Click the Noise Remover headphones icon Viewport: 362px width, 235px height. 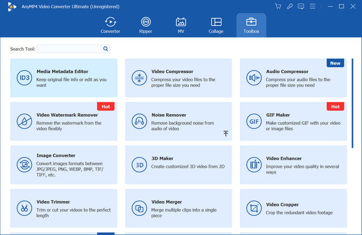139,121
